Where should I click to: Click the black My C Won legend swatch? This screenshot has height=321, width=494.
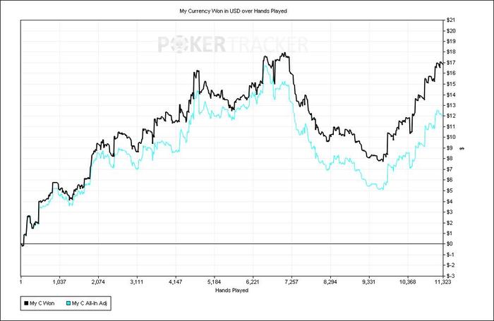coord(27,303)
